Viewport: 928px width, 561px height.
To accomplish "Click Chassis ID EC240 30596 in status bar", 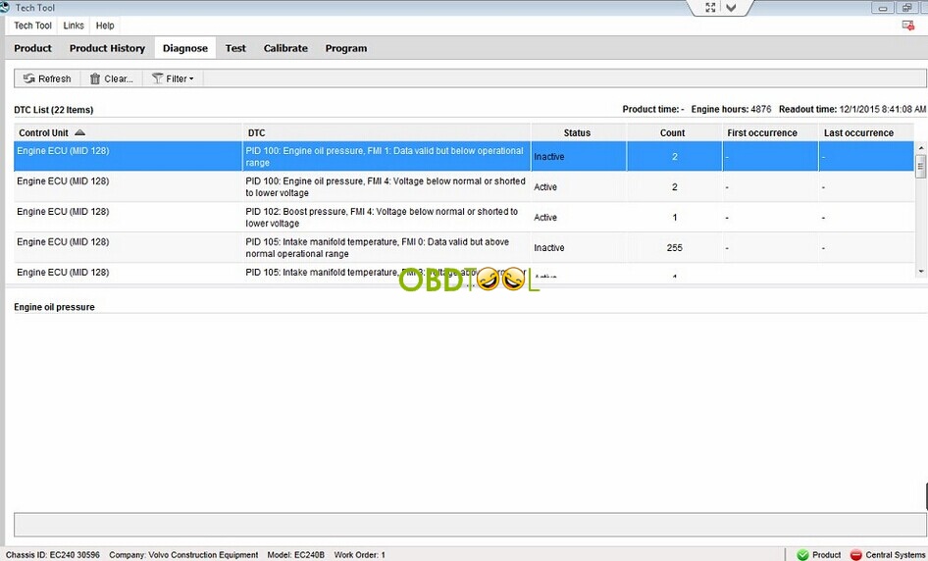I will point(53,554).
